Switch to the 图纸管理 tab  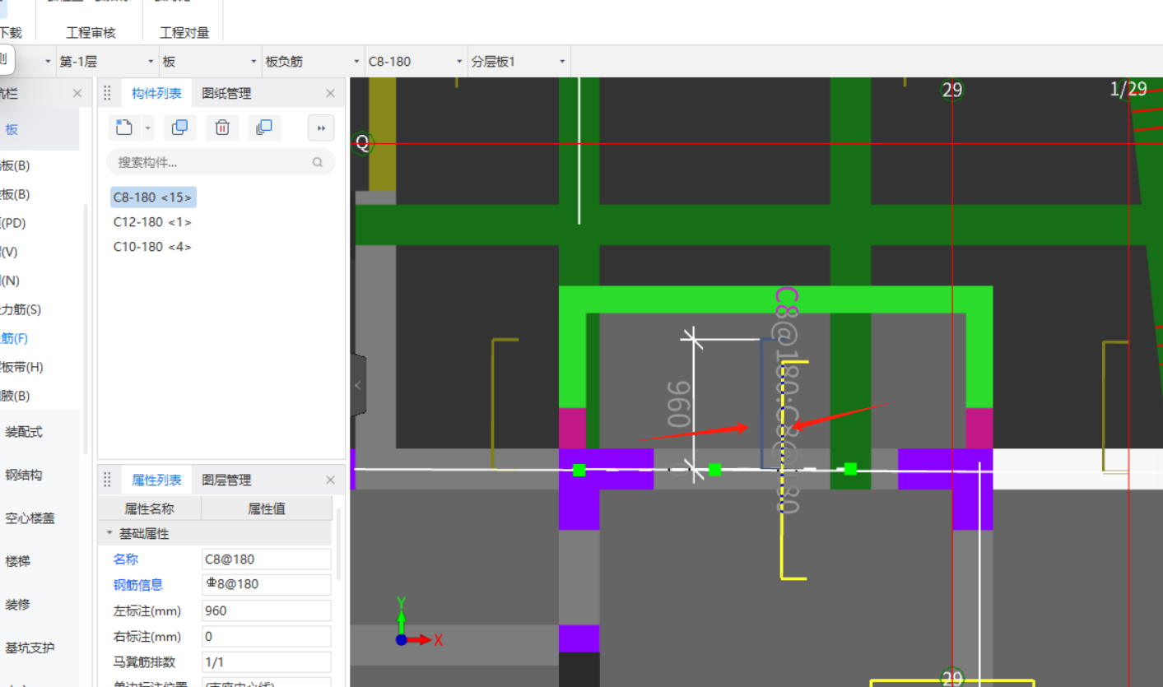[226, 94]
